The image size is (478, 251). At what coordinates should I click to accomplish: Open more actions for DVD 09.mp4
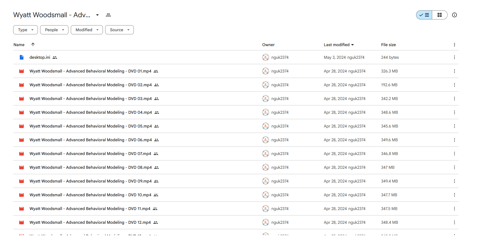[x=455, y=181]
